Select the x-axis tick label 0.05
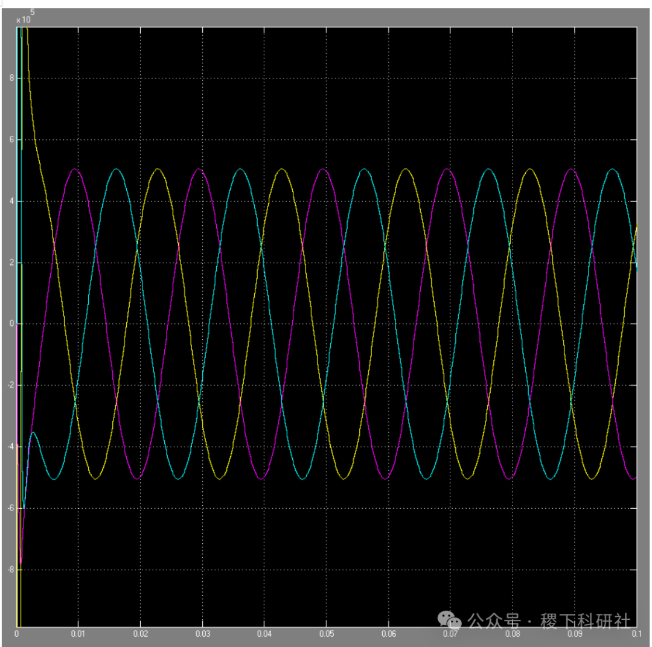The height and width of the screenshot is (647, 652). click(x=327, y=634)
